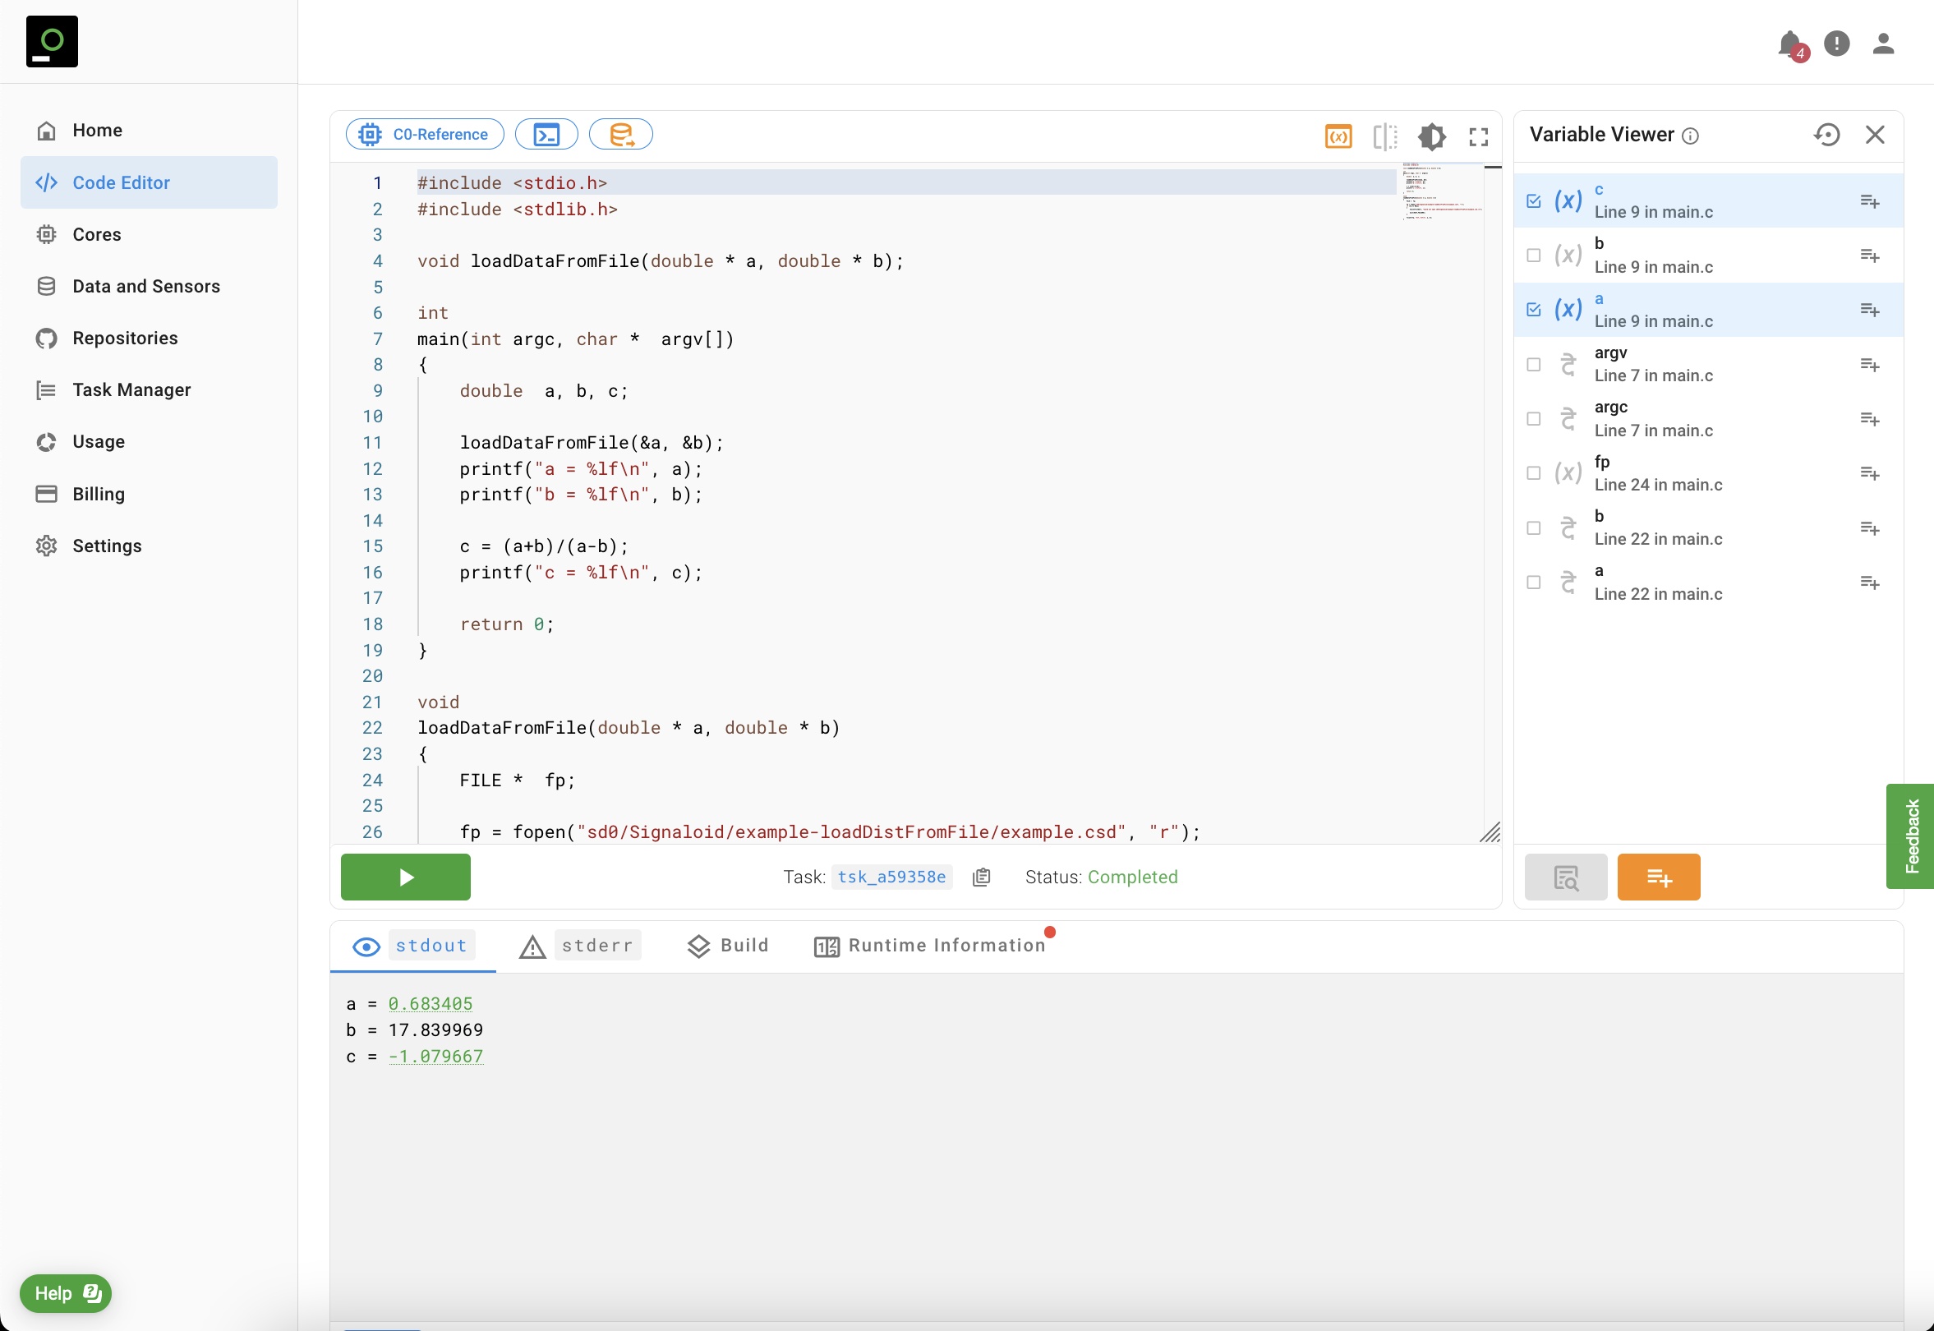
Task: Check variable b on Line 9
Action: (1533, 256)
